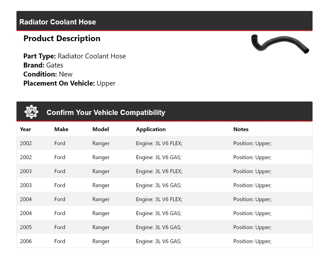The image size is (329, 259).
Task: Select the Condition: New line
Action: (x=48, y=74)
